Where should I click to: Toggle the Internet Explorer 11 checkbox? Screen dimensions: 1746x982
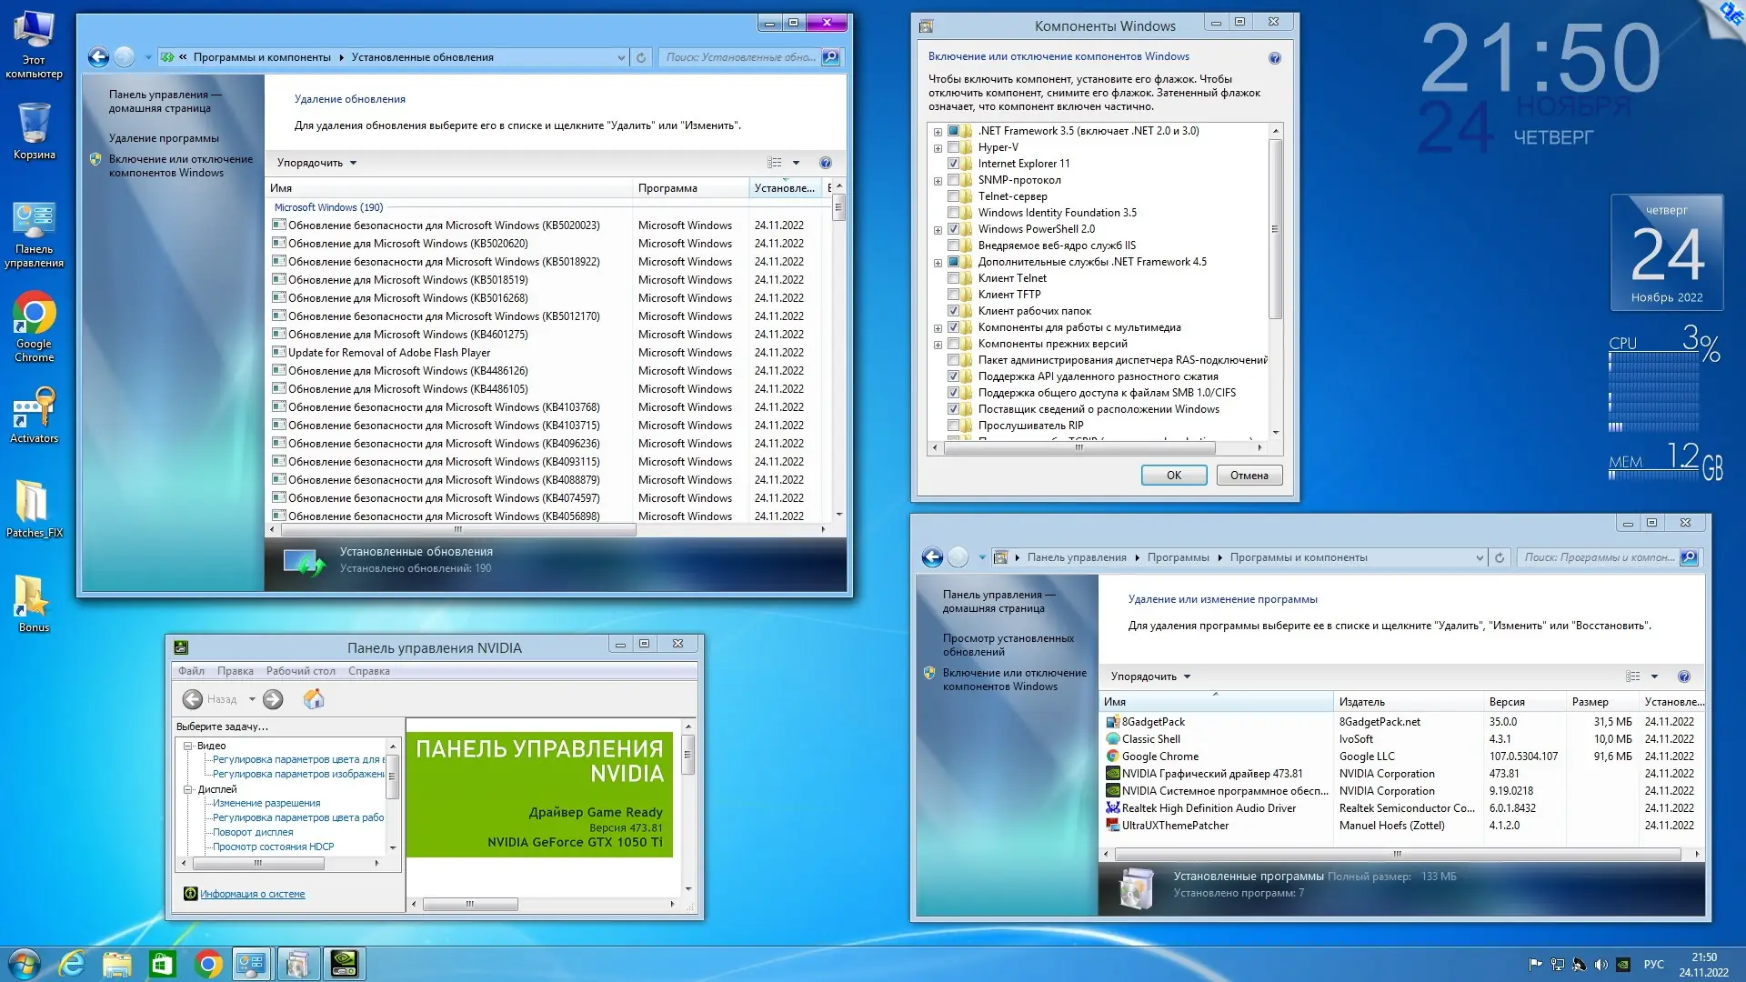953,164
